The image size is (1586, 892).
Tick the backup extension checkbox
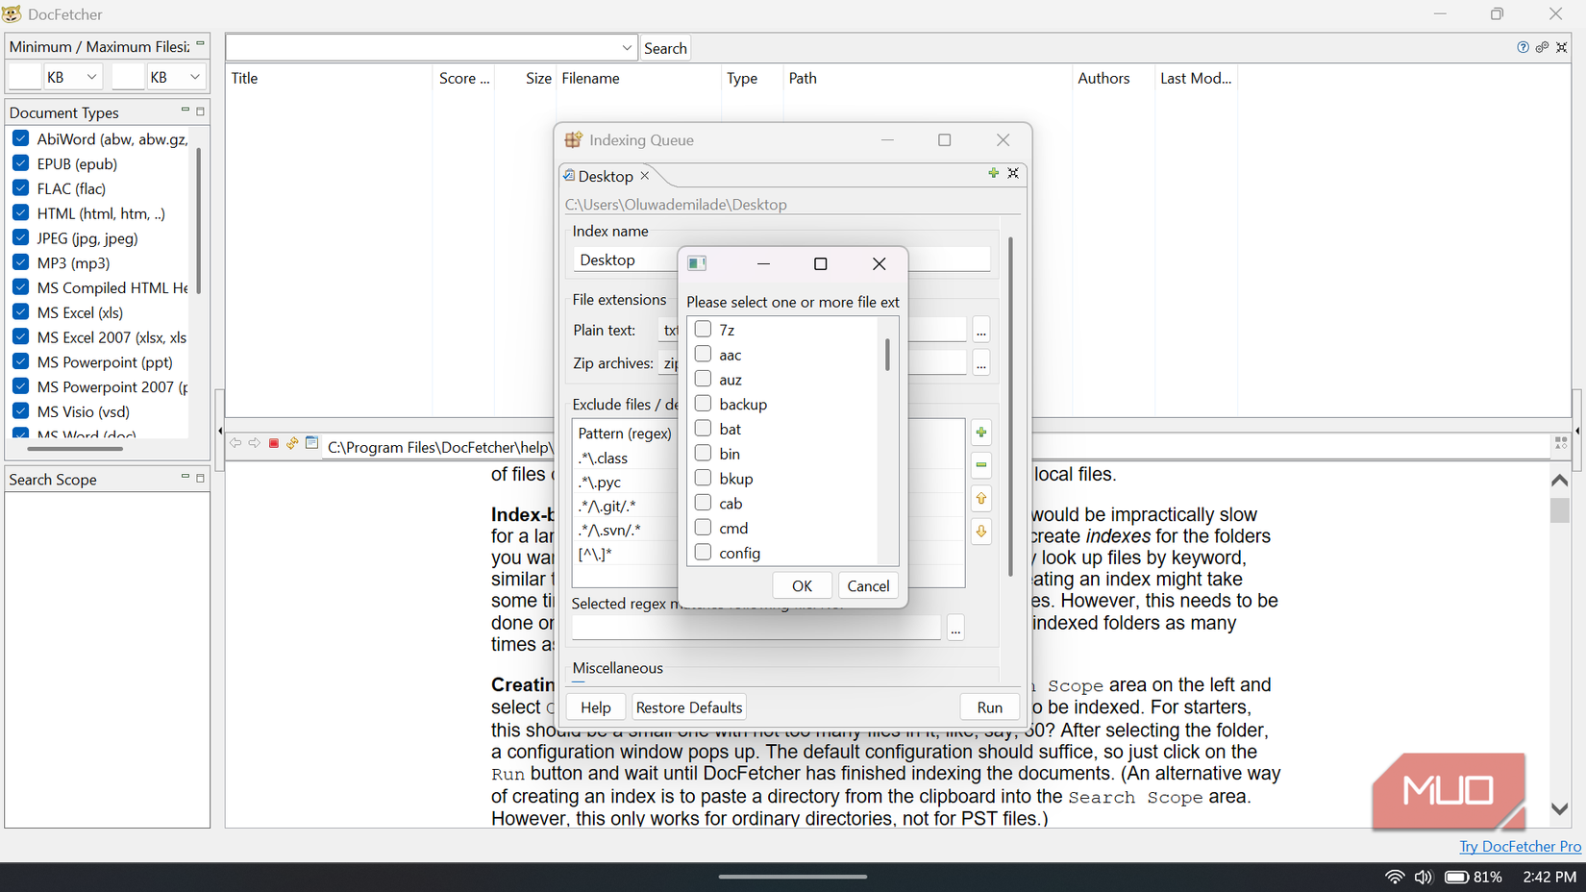pos(703,404)
